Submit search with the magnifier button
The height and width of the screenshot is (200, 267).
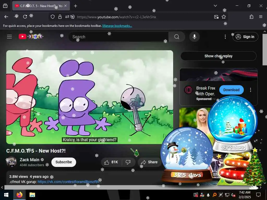click(x=177, y=37)
